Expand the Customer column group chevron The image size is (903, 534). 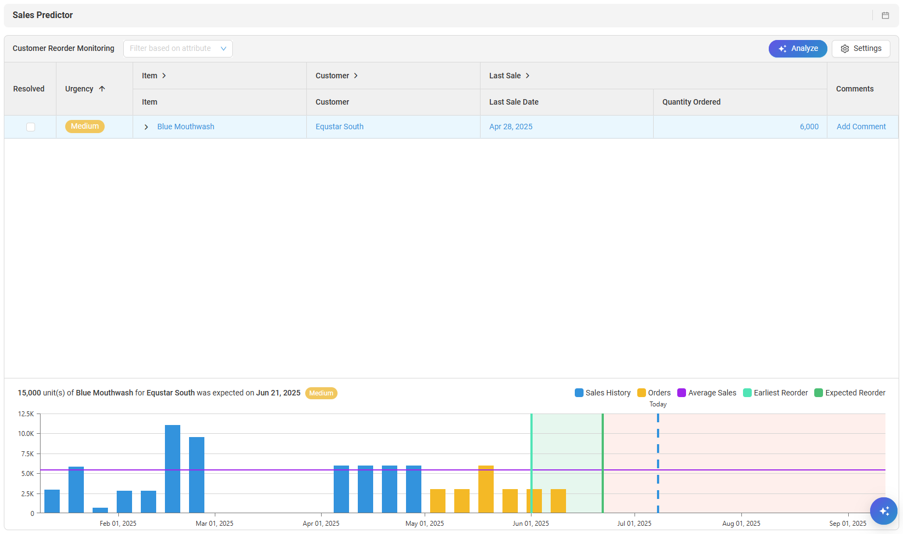tap(356, 76)
